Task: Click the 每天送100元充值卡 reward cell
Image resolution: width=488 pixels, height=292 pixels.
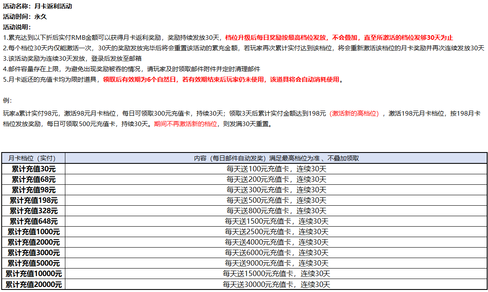Action: coord(276,169)
